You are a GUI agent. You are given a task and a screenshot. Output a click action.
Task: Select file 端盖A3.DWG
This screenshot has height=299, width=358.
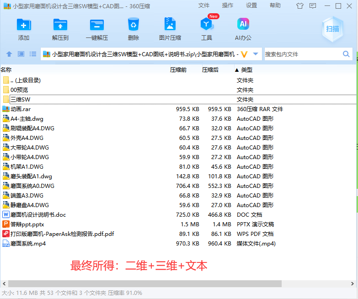pyautogui.click(x=27, y=195)
